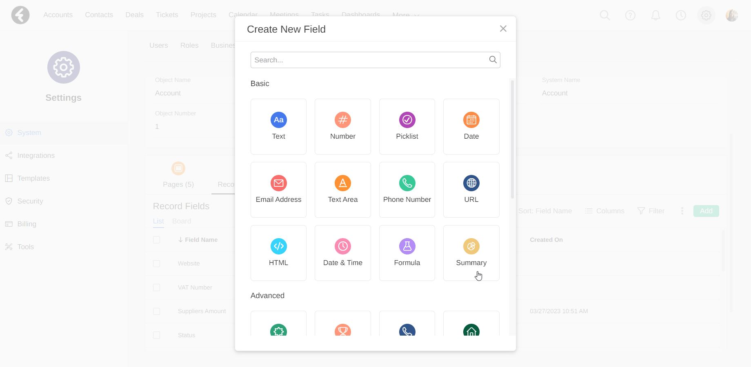Focus the Search field in the dialog
This screenshot has height=367, width=751.
[x=375, y=60]
